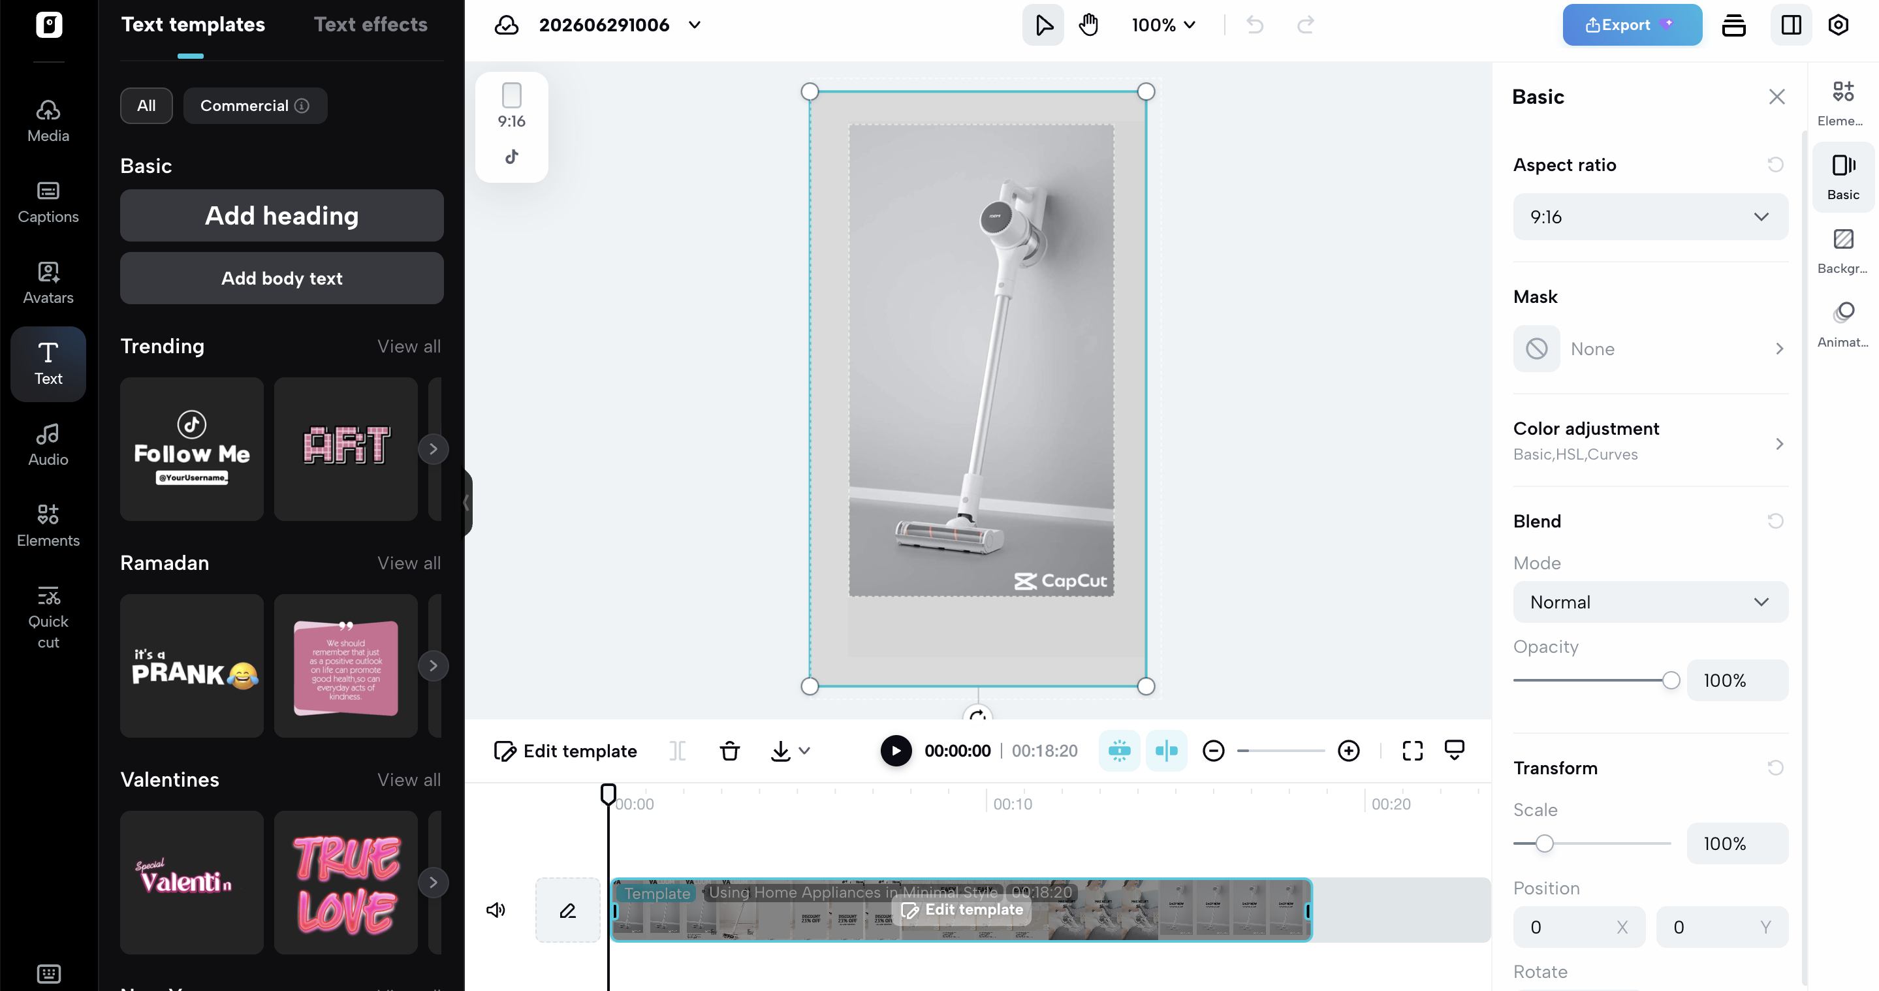This screenshot has height=991, width=1879.
Task: Click the split clip icon
Action: tap(678, 750)
